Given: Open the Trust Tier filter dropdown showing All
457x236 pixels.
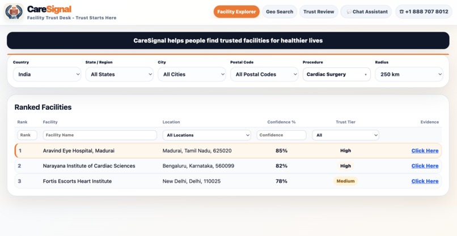Looking at the screenshot, I should pyautogui.click(x=346, y=135).
